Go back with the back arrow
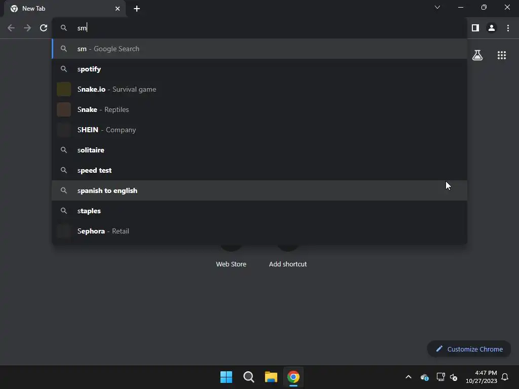 11,28
